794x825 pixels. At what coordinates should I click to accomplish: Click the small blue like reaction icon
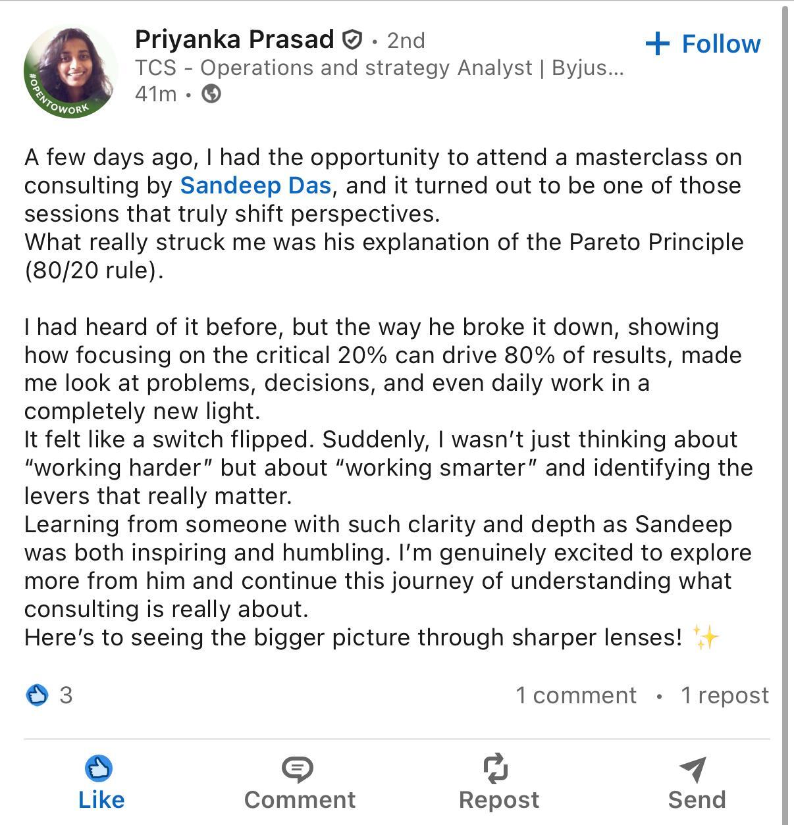click(x=37, y=695)
